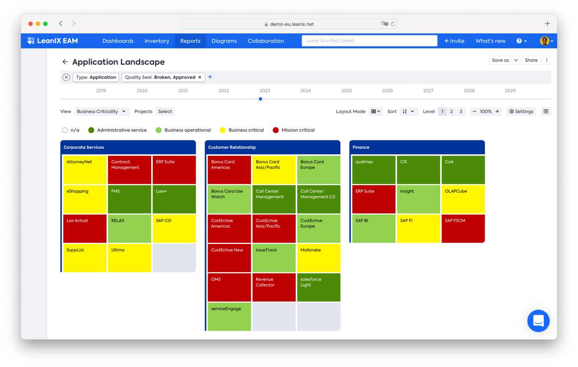578x367 pixels.
Task: Click the Share button
Action: click(531, 60)
